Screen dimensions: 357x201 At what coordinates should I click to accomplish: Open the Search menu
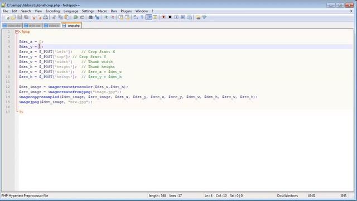tap(26, 11)
